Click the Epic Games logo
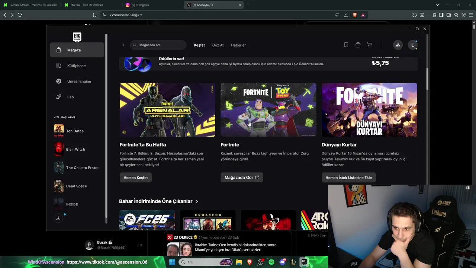The image size is (476, 268). click(77, 37)
